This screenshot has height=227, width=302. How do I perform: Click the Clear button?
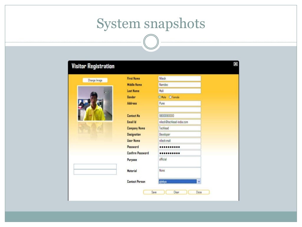(176, 192)
